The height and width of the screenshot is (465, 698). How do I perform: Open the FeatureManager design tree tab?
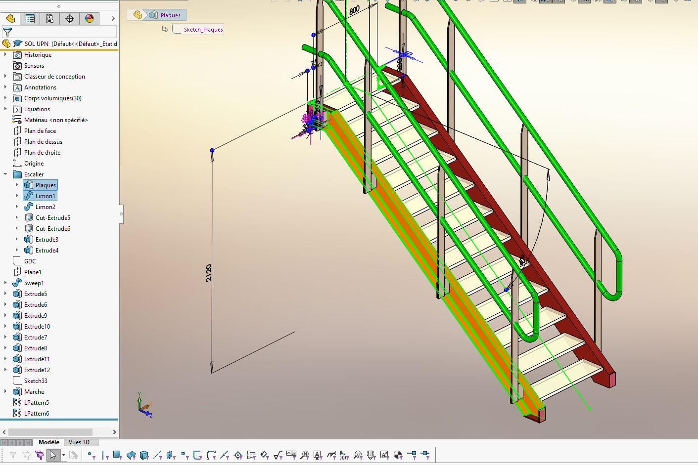[10, 19]
